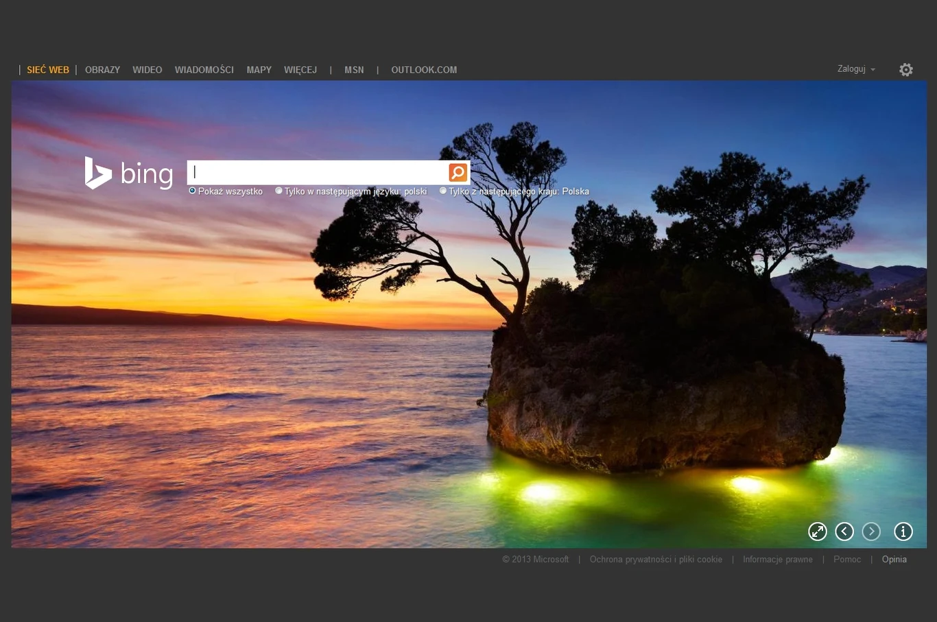Expand background image to full screen

817,531
